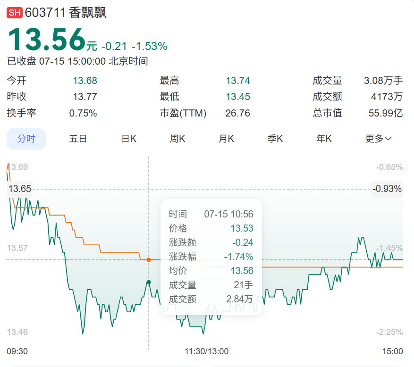Click the 最低 value 13.45

[237, 97]
